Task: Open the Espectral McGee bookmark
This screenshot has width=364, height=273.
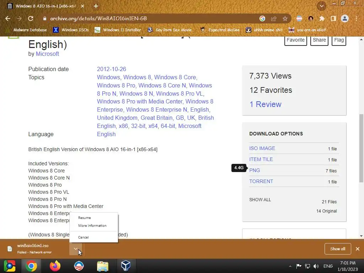Action: [220, 30]
